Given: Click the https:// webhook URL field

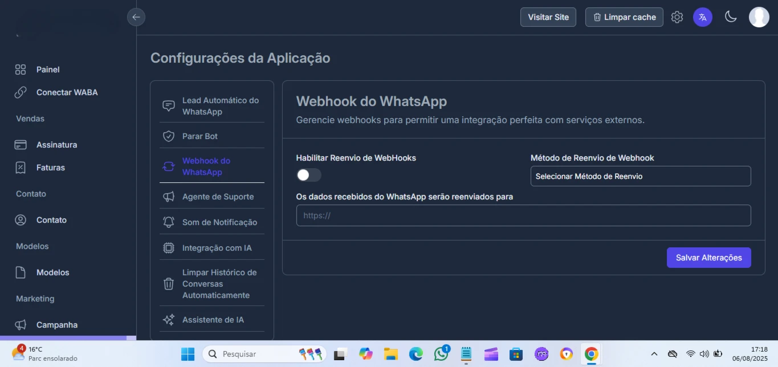Looking at the screenshot, I should click(x=523, y=215).
